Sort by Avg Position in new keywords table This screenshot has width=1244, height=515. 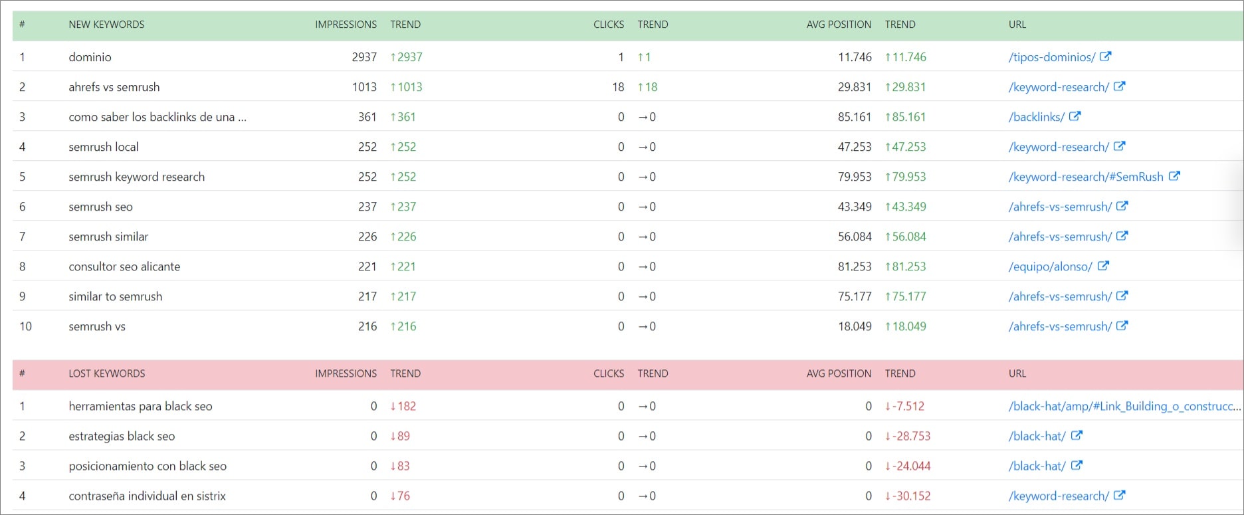point(839,25)
